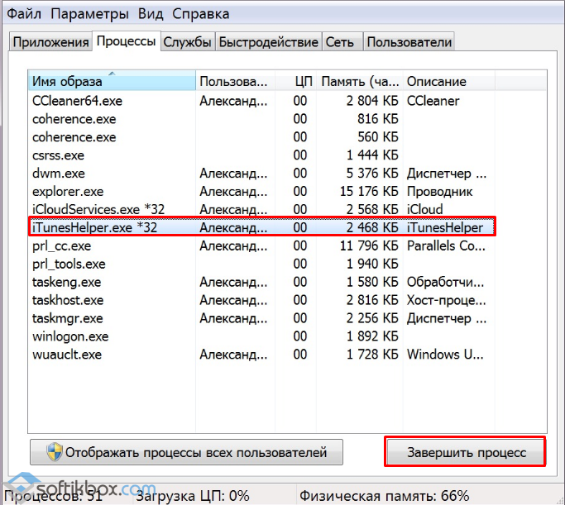Open the Пользователи tab
565x505 pixels.
tap(409, 42)
